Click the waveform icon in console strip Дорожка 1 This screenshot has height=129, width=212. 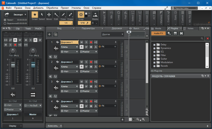click(13, 95)
